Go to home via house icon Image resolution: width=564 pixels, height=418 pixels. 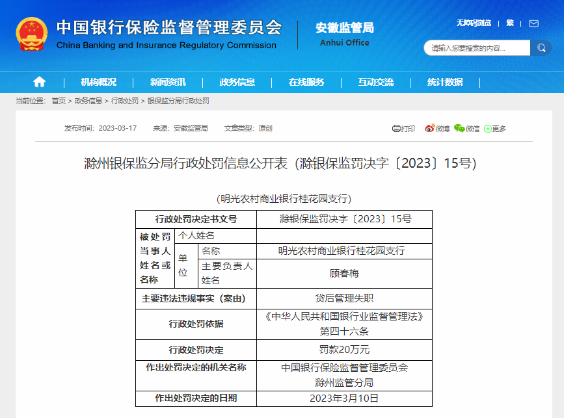coord(39,83)
